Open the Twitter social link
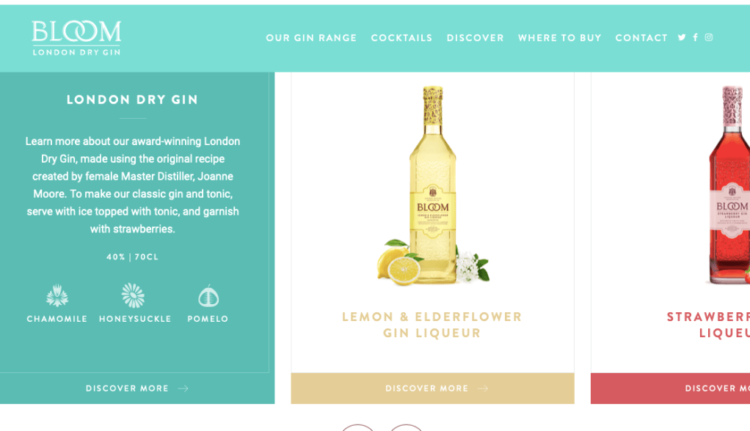Viewport: 750px width, 431px height. (x=682, y=37)
